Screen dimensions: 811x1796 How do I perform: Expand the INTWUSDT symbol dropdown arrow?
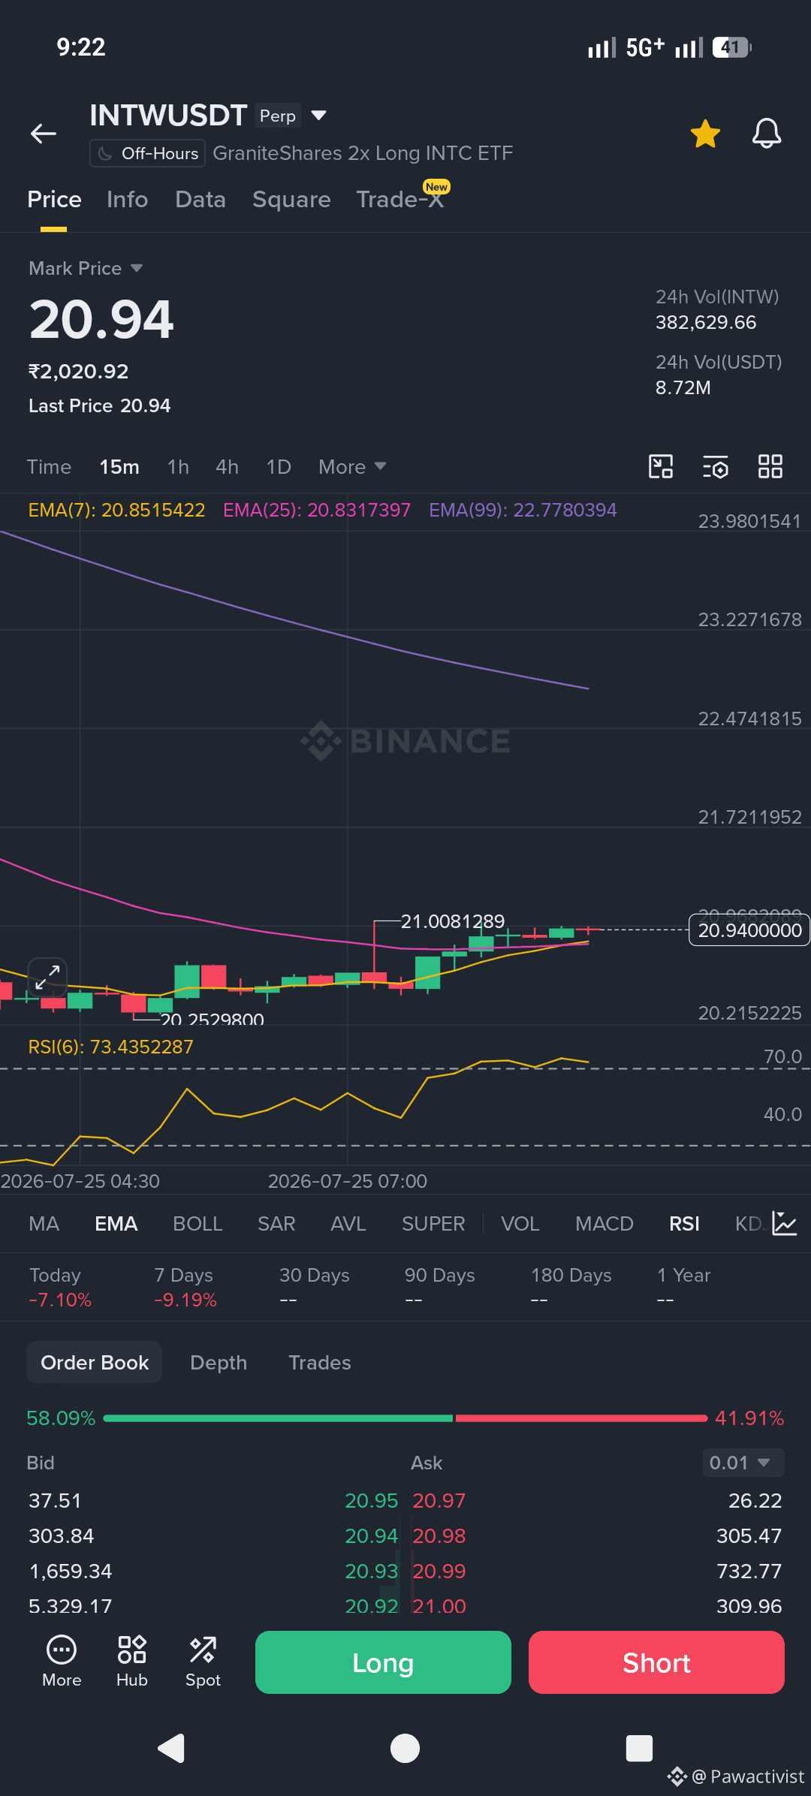(x=318, y=115)
